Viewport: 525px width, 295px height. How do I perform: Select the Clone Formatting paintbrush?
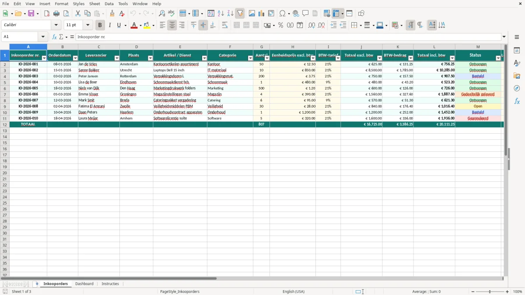point(112,14)
